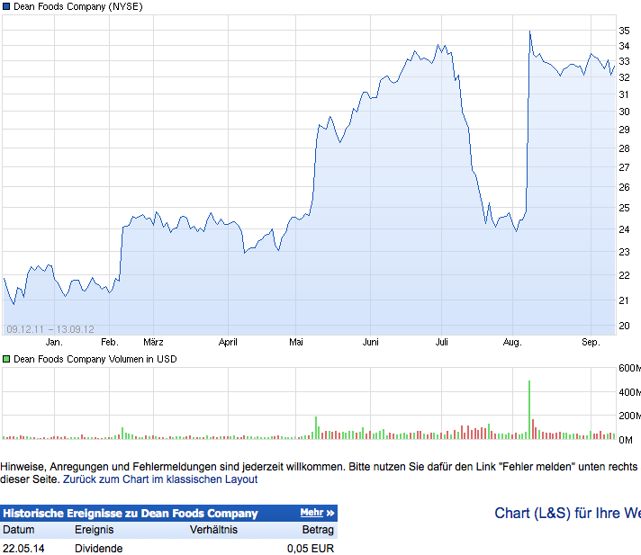Click the 'Chart (L&S) für Ihre' heading
The image size is (641, 555).
[x=567, y=514]
